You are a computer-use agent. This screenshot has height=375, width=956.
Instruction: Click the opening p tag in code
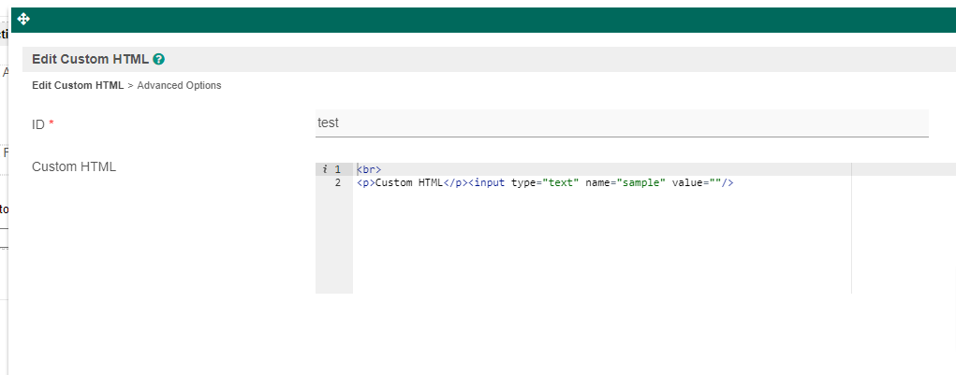point(365,183)
